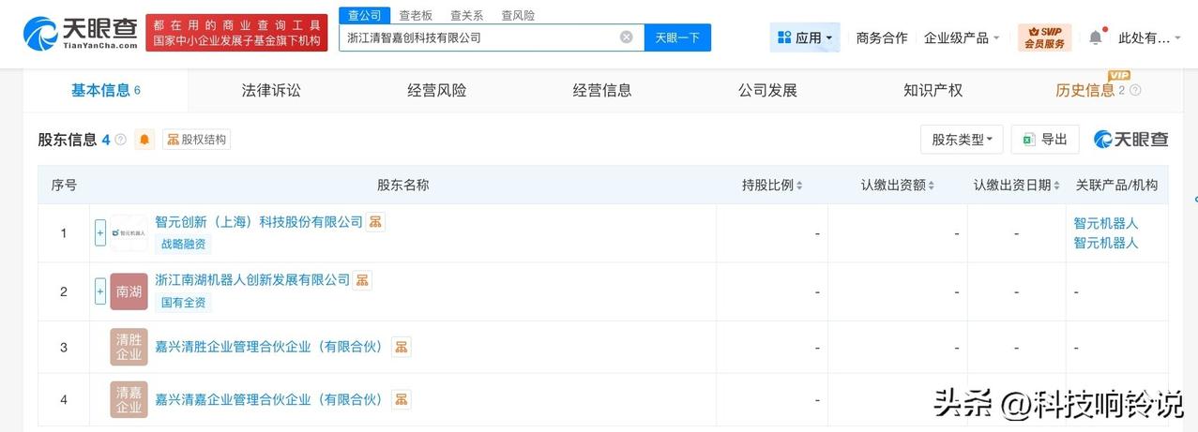Open the 企业级产品 dropdown

[x=962, y=37]
